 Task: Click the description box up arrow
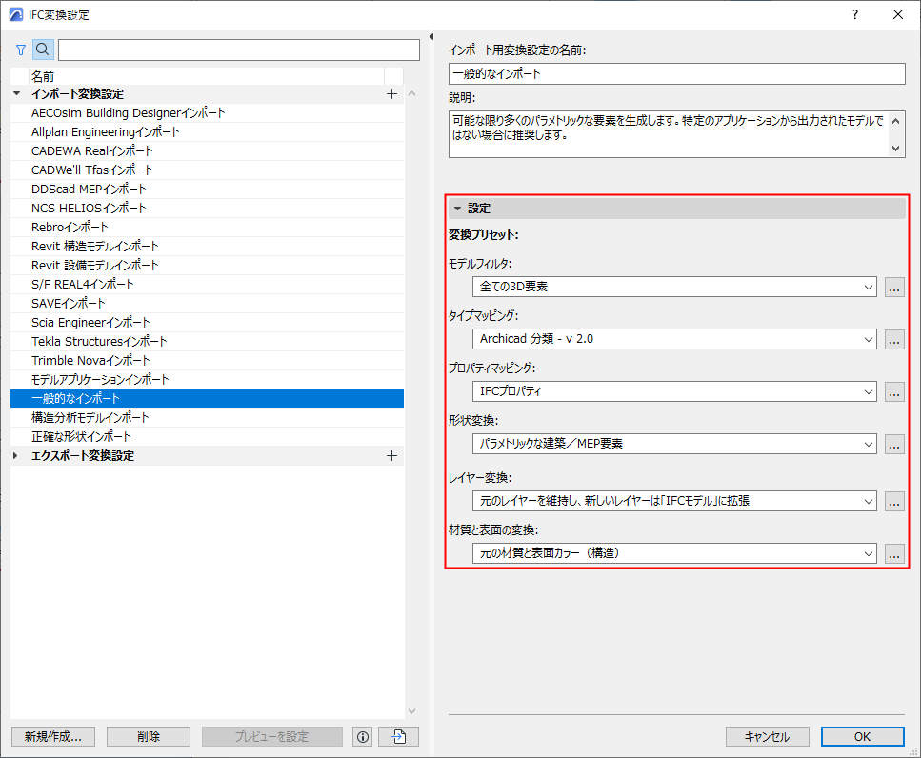895,121
